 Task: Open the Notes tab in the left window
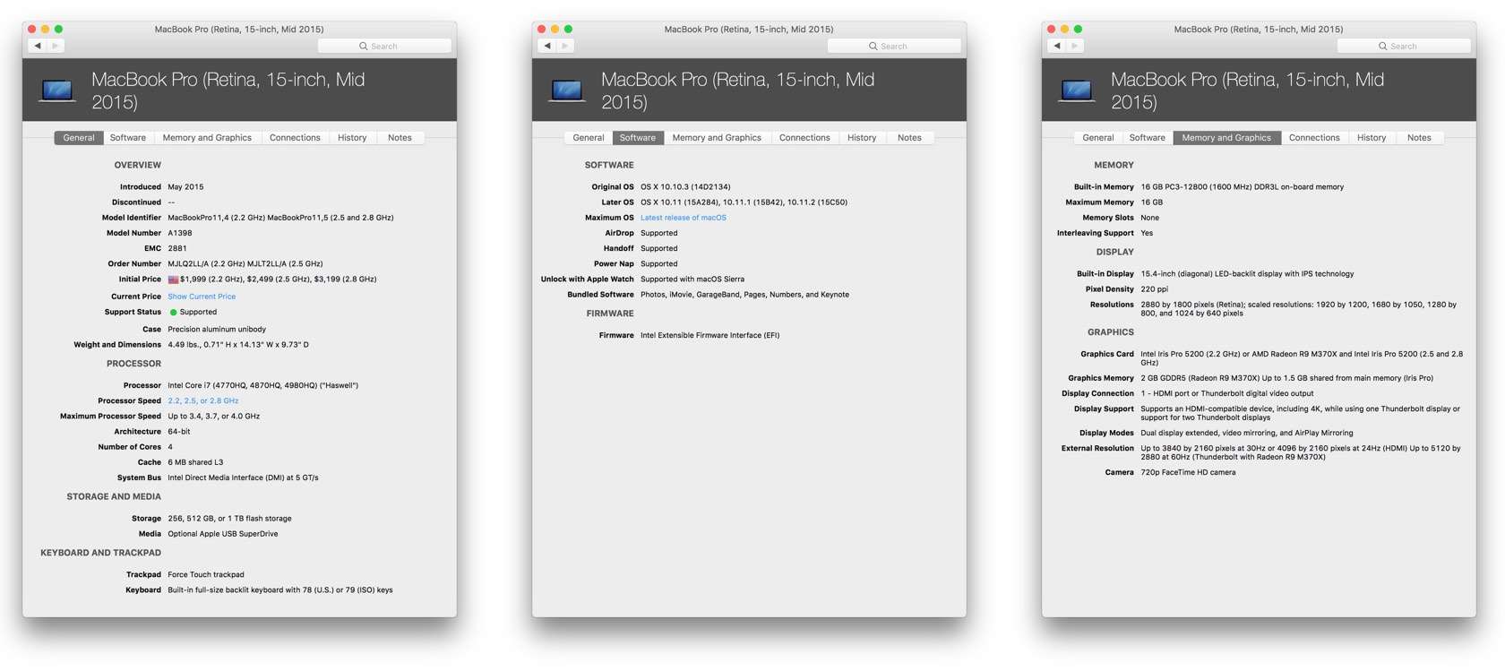400,138
